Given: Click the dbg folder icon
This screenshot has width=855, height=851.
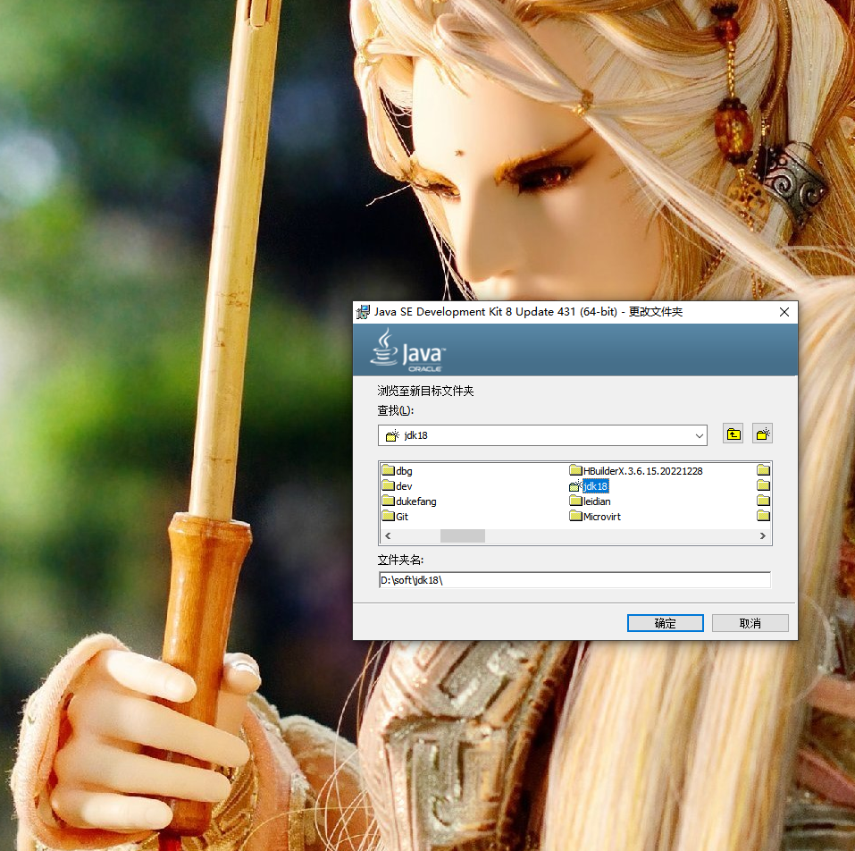Looking at the screenshot, I should pos(389,470).
